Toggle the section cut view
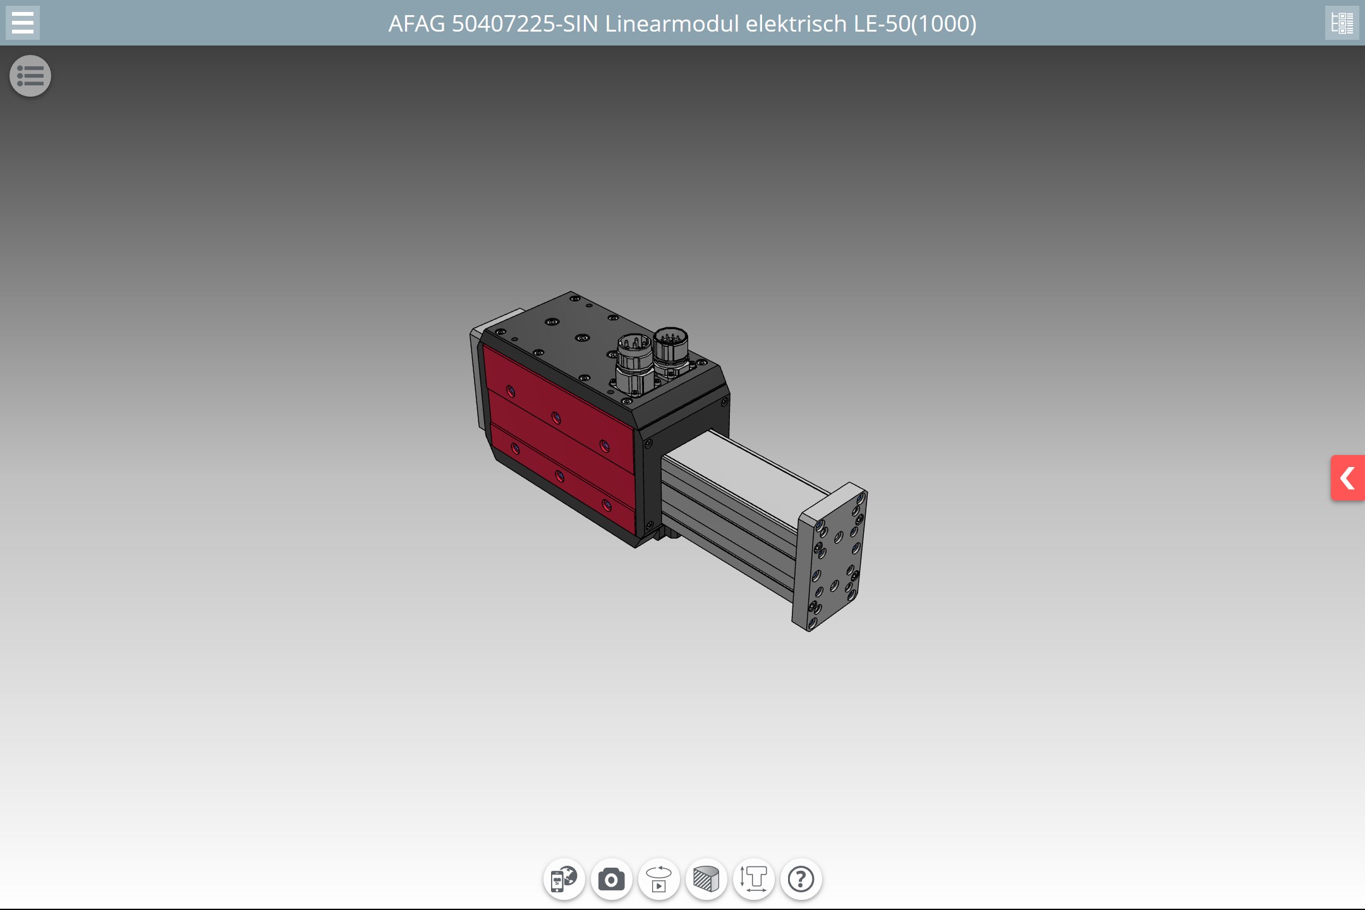 [x=706, y=879]
